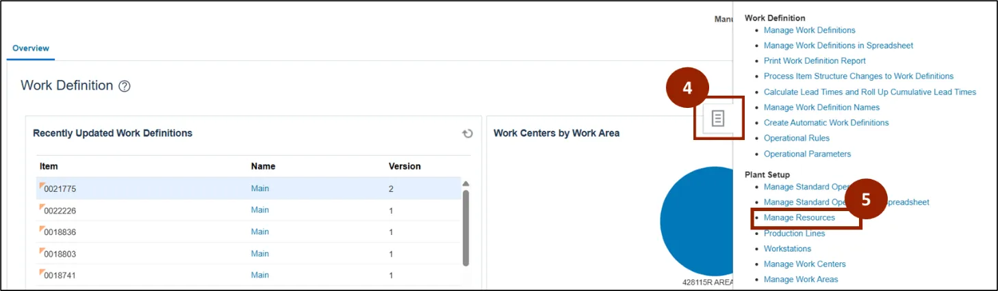998x291 pixels.
Task: Refresh the Recently Updated Work Definitions table
Action: tap(468, 134)
